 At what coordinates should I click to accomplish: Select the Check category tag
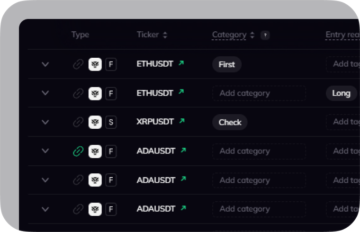pyautogui.click(x=230, y=122)
